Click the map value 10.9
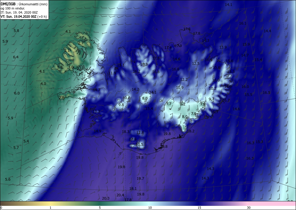The height and width of the screenshot is (210, 296). pyautogui.click(x=180, y=87)
